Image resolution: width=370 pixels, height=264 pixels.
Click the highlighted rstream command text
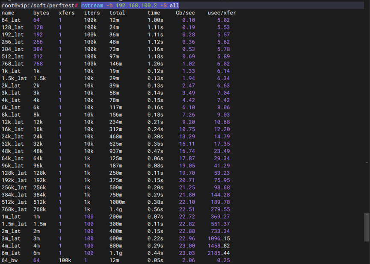[x=130, y=5]
